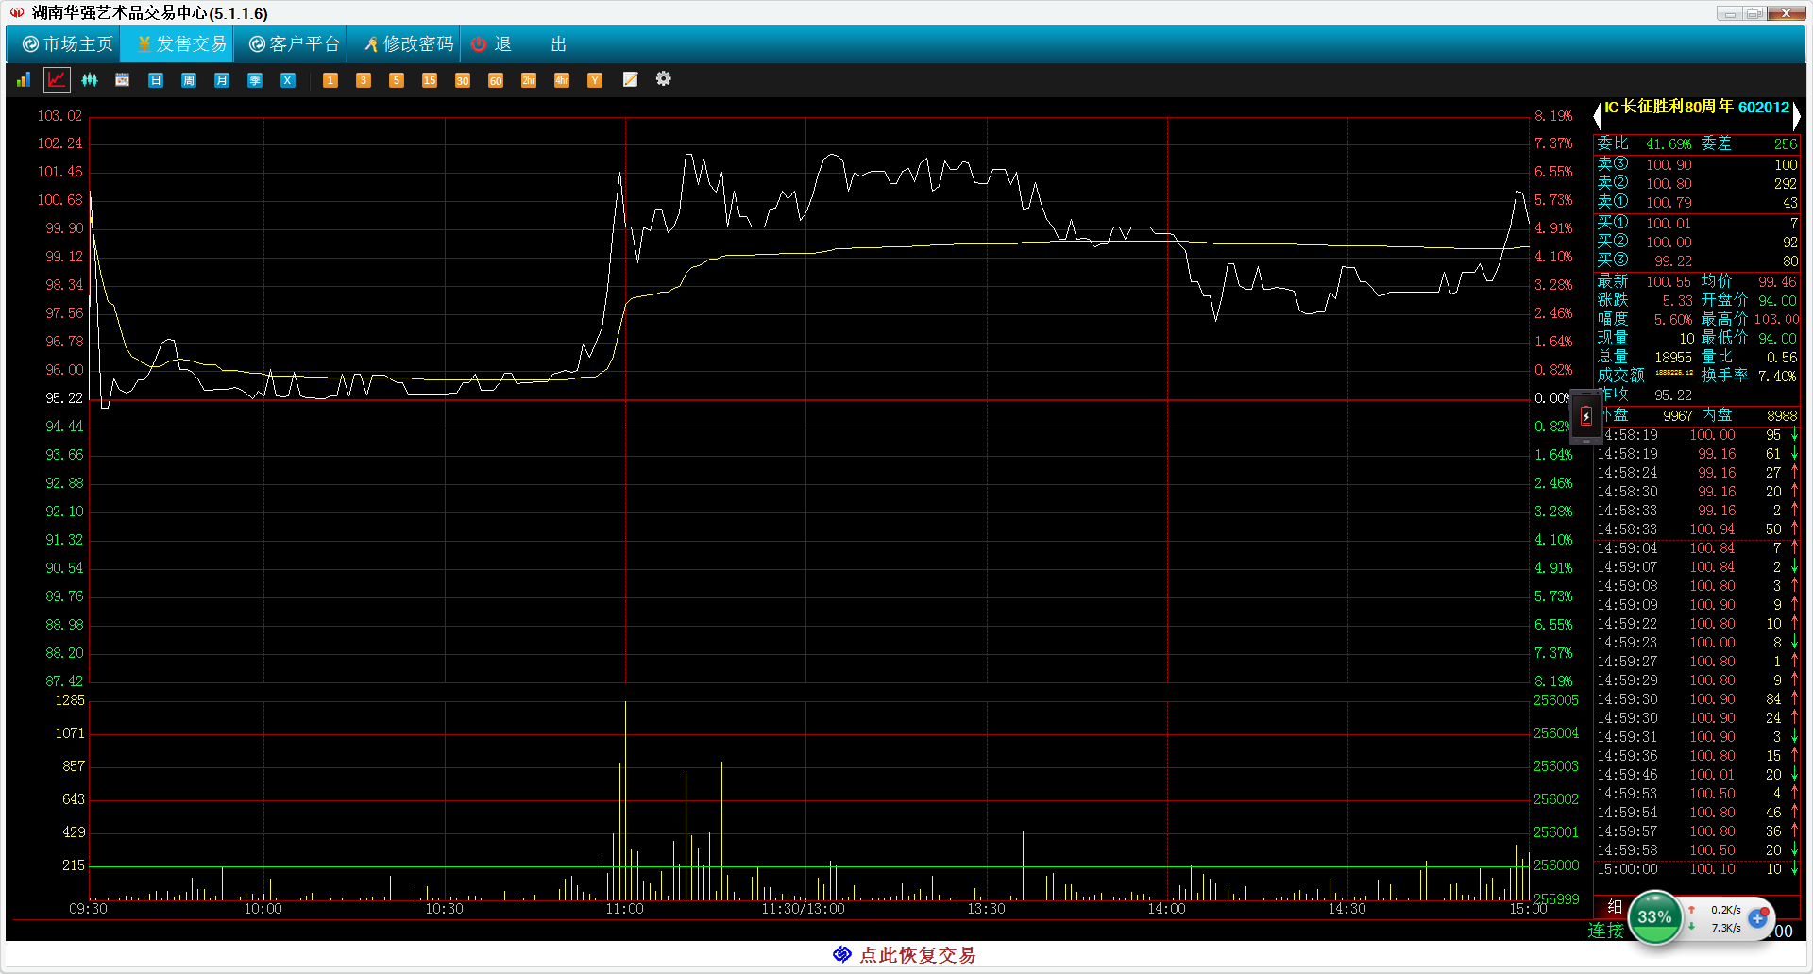1813x974 pixels.
Task: Click the 换手率 value 7.40%
Action: 1777,377
